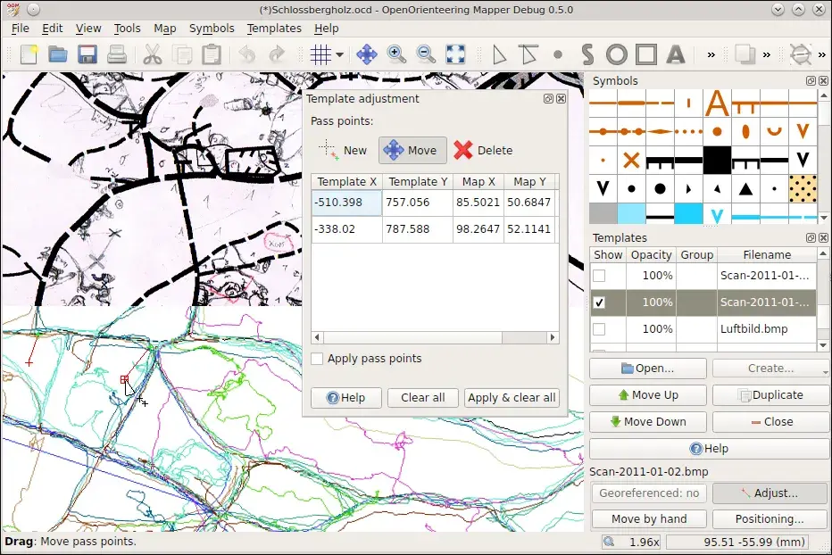Click the New map file icon

tap(29, 54)
